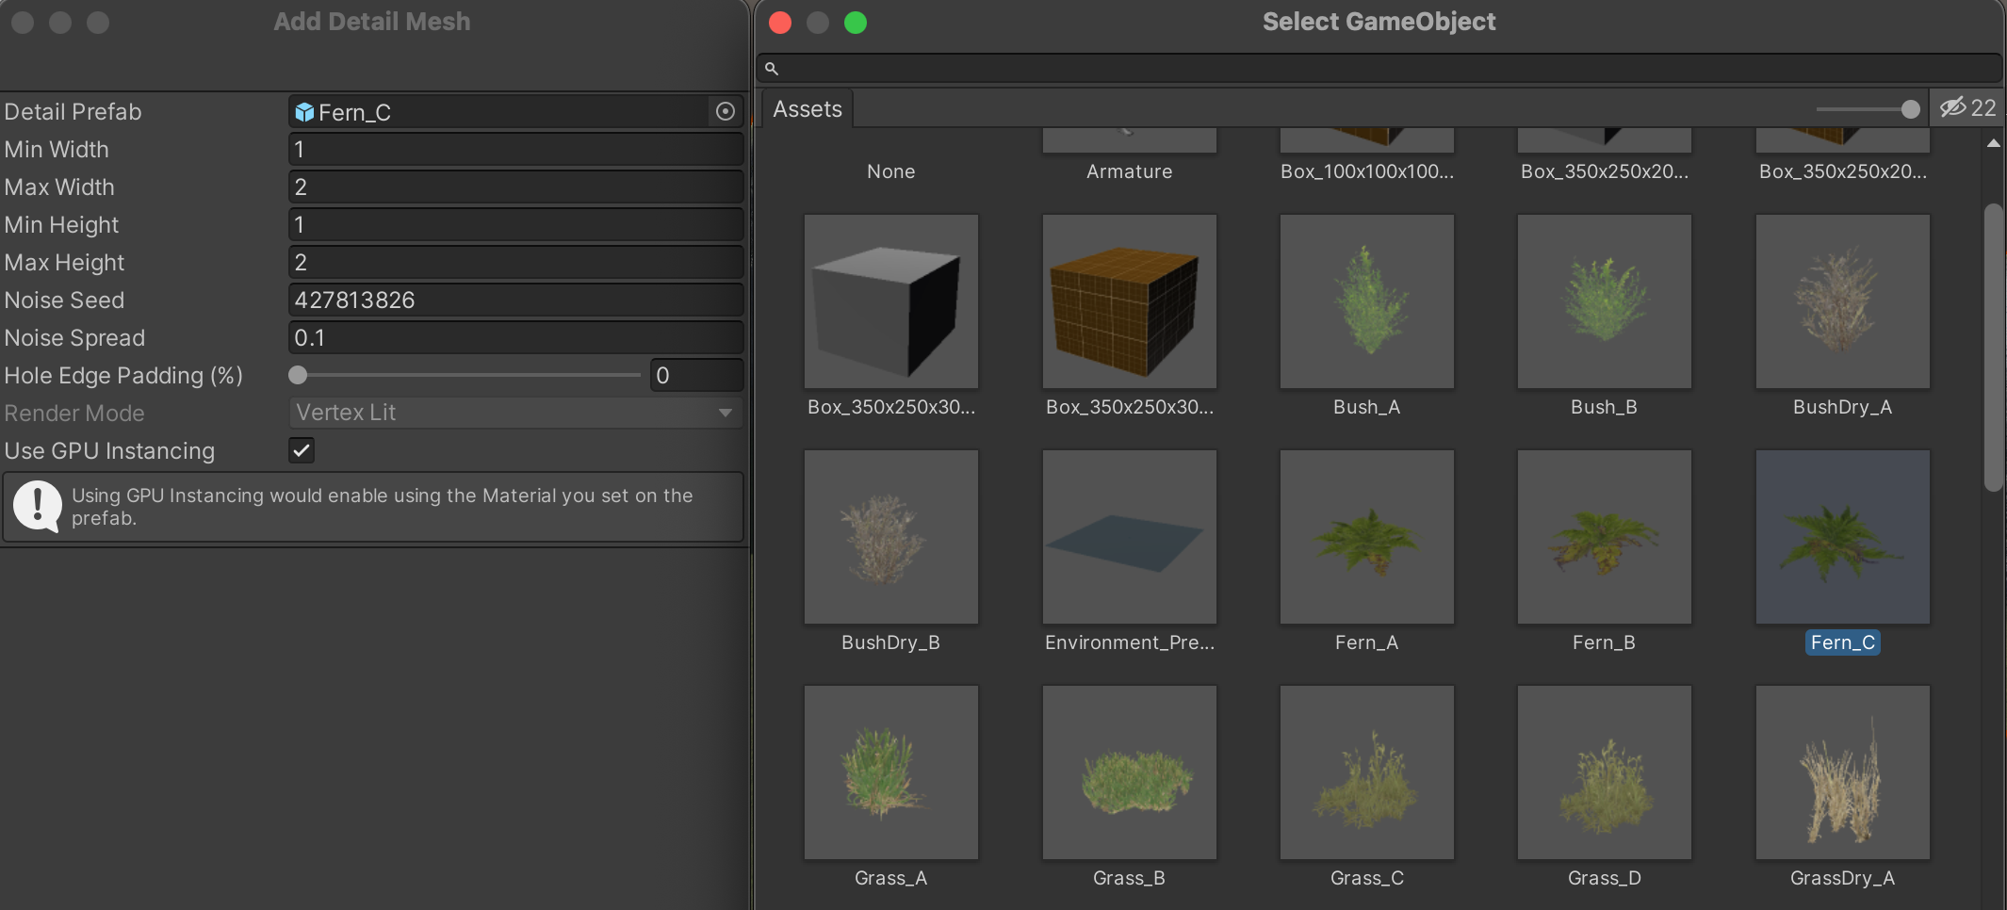The height and width of the screenshot is (910, 2007).
Task: Toggle the hidden items eye icon
Action: tap(1952, 107)
